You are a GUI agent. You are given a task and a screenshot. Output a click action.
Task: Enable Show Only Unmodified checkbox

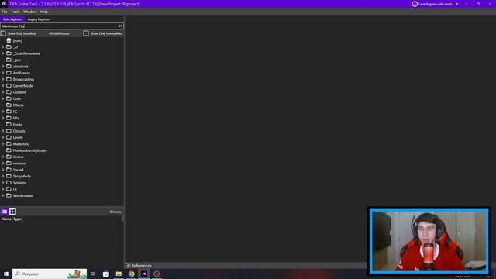86,33
